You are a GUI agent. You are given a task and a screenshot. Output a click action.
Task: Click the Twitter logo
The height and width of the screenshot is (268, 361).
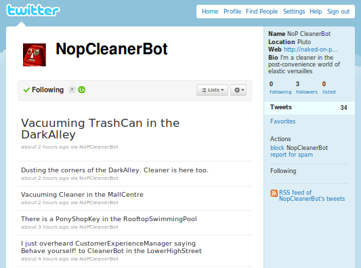tap(33, 10)
